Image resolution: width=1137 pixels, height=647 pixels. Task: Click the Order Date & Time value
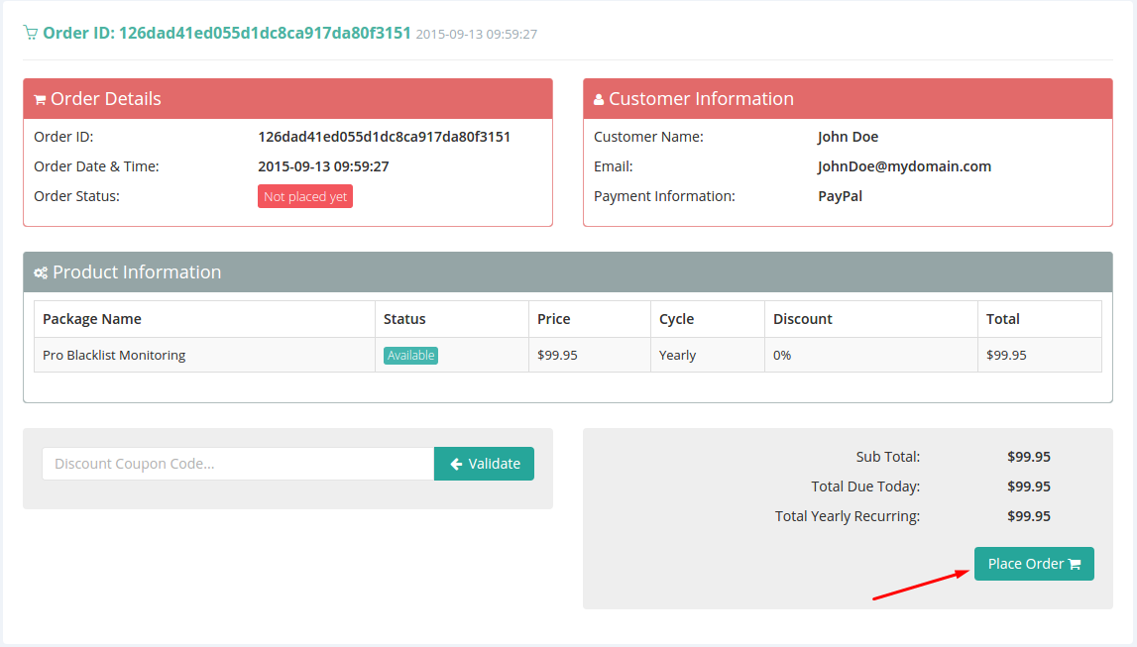(x=323, y=166)
